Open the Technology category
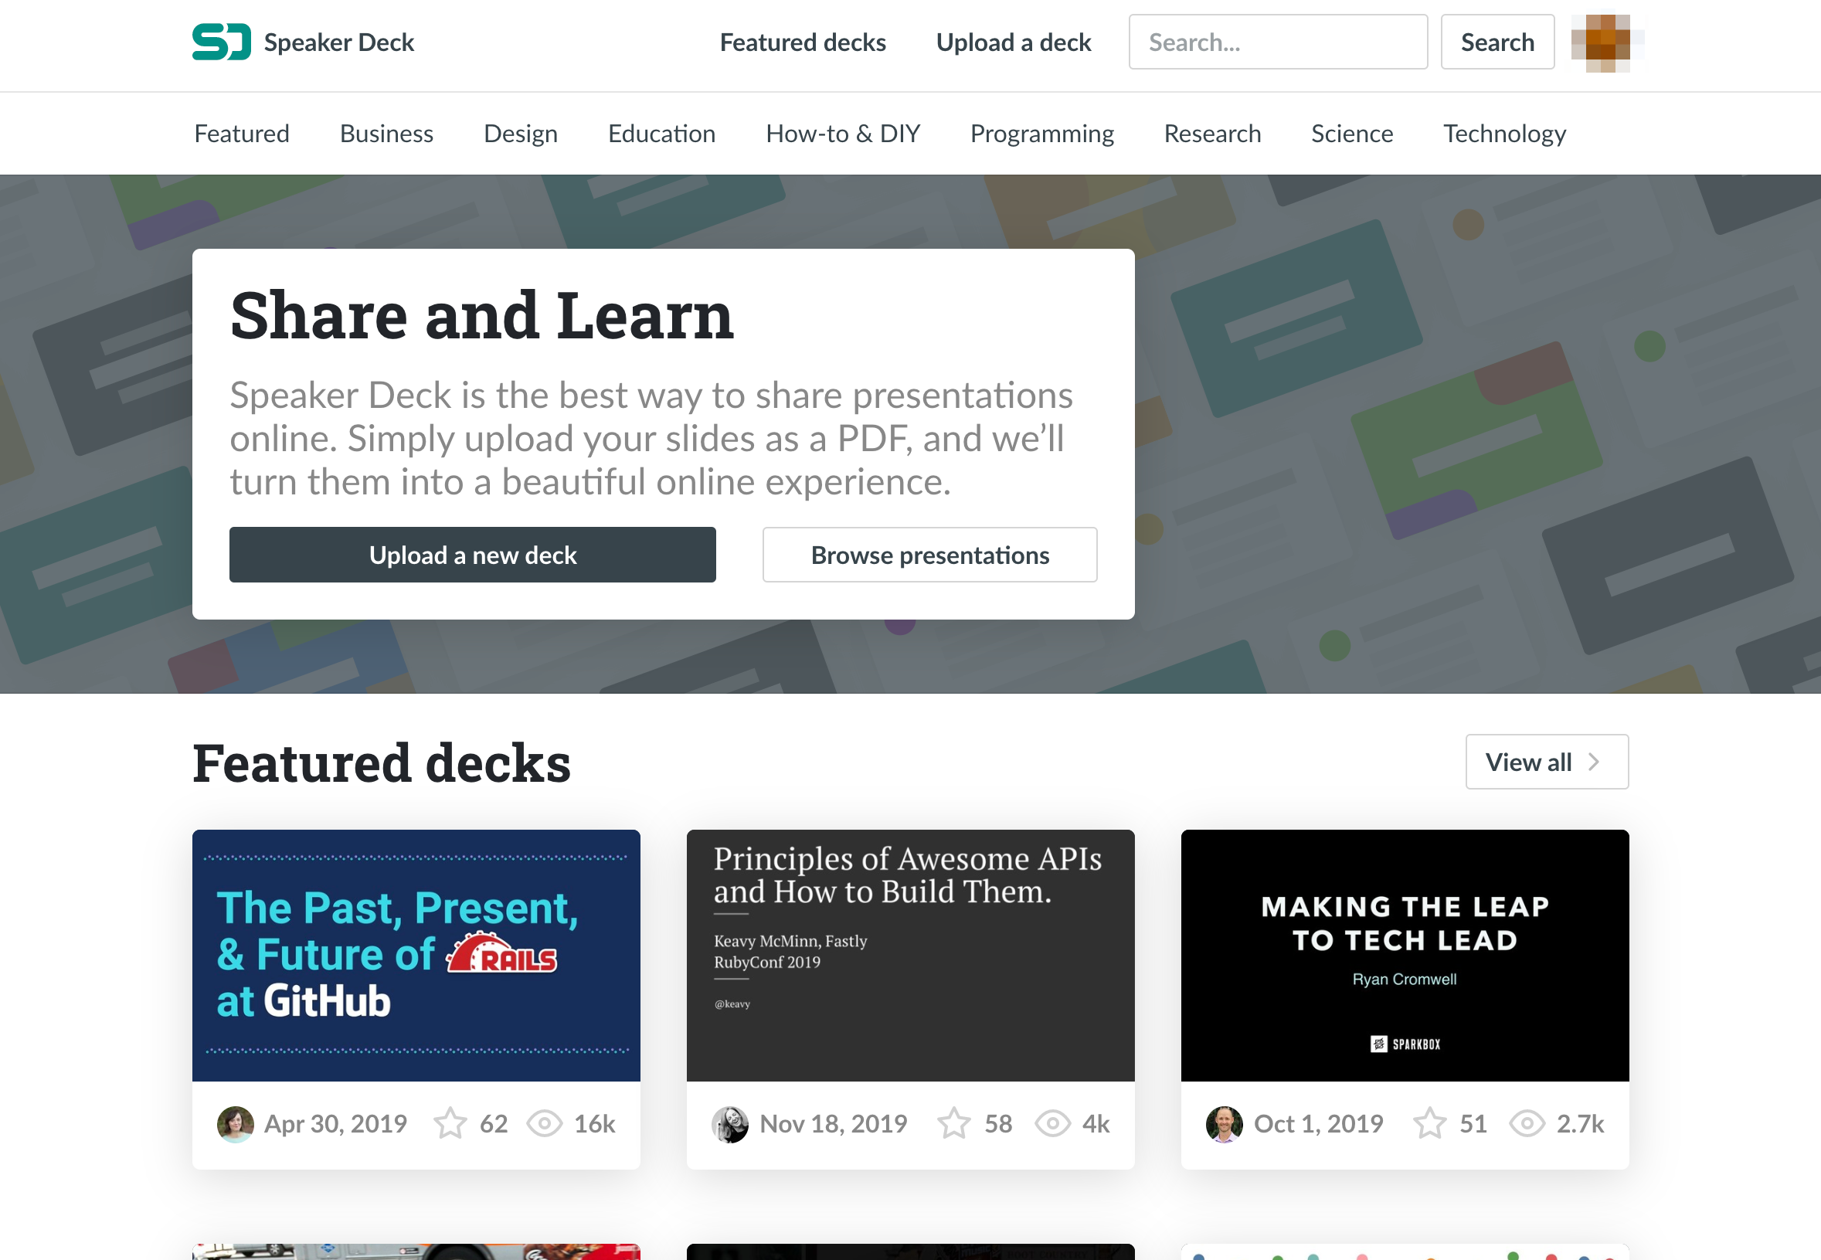This screenshot has height=1260, width=1821. 1504,134
